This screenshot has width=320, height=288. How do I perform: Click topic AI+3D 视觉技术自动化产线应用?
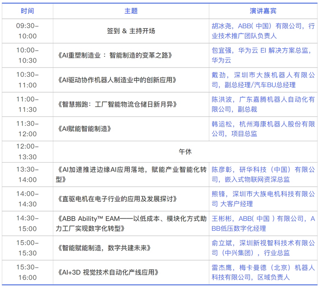(x=108, y=272)
